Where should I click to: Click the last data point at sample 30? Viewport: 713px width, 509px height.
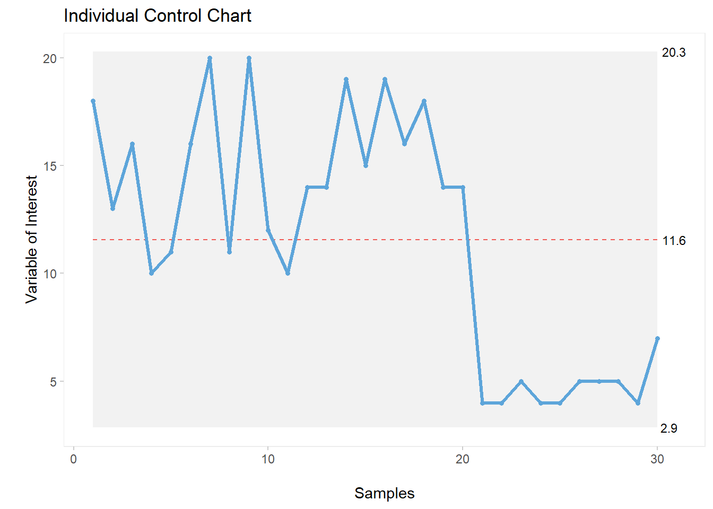[x=657, y=338]
